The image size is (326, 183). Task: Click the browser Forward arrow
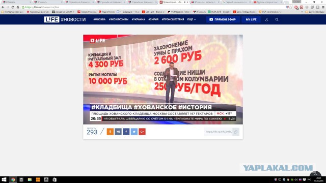[x=8, y=7]
